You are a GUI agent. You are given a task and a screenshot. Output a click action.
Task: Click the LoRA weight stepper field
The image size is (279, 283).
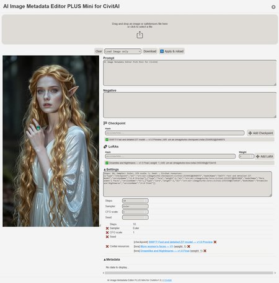click(246, 157)
